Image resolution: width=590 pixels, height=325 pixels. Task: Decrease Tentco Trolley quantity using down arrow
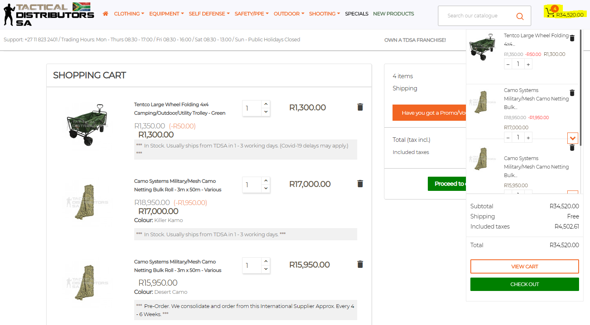(266, 112)
